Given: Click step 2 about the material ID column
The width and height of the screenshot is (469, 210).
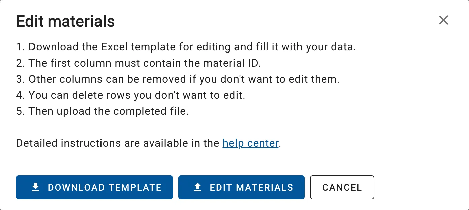Looking at the screenshot, I should click(138, 63).
